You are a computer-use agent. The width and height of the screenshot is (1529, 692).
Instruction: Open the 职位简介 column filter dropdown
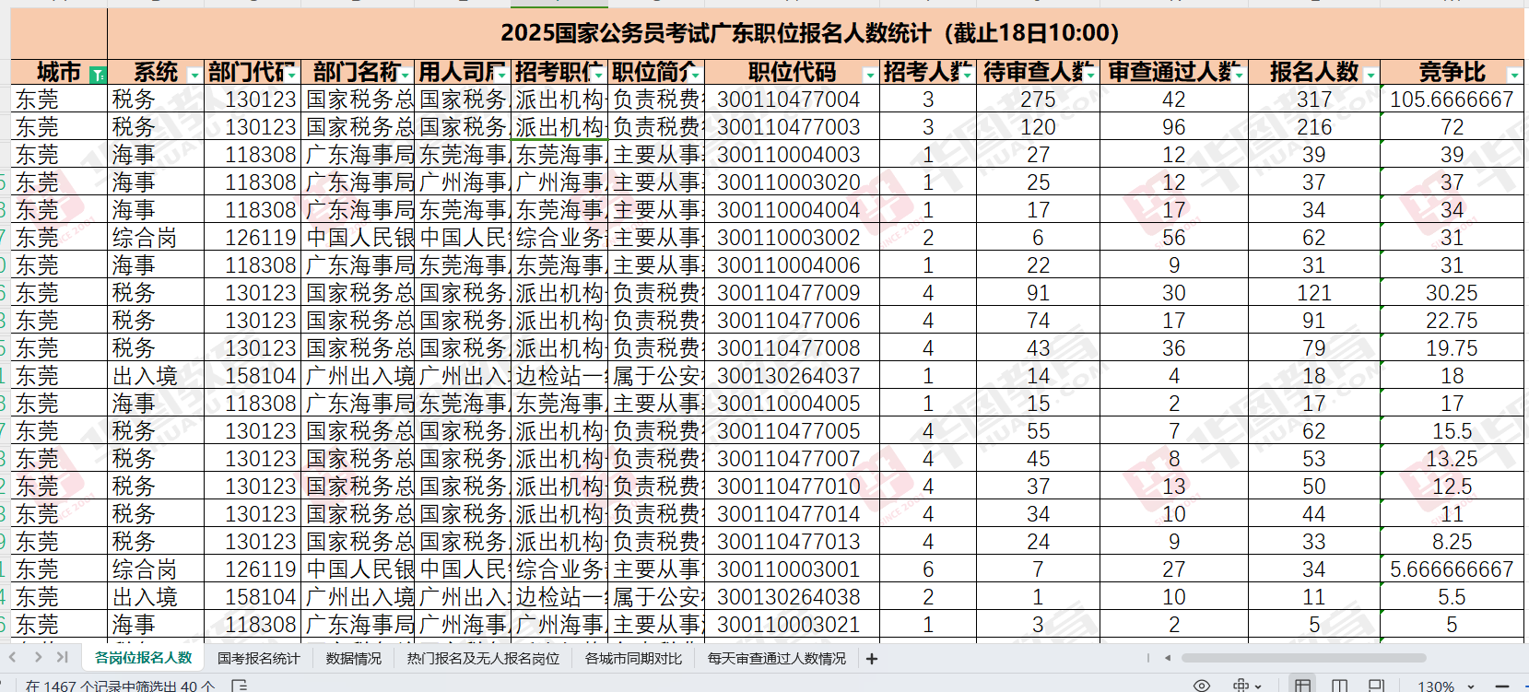coord(695,75)
